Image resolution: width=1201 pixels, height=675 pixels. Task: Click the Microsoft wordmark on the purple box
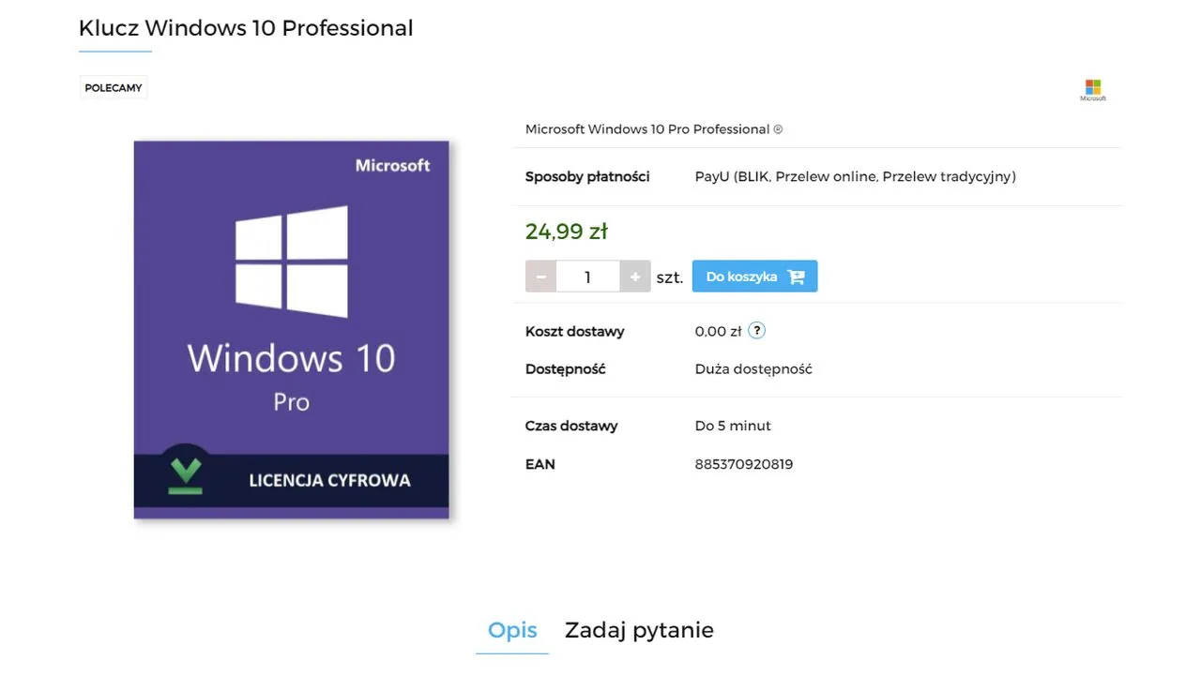[392, 166]
